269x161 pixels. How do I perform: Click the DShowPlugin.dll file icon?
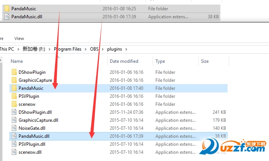tap(14, 112)
